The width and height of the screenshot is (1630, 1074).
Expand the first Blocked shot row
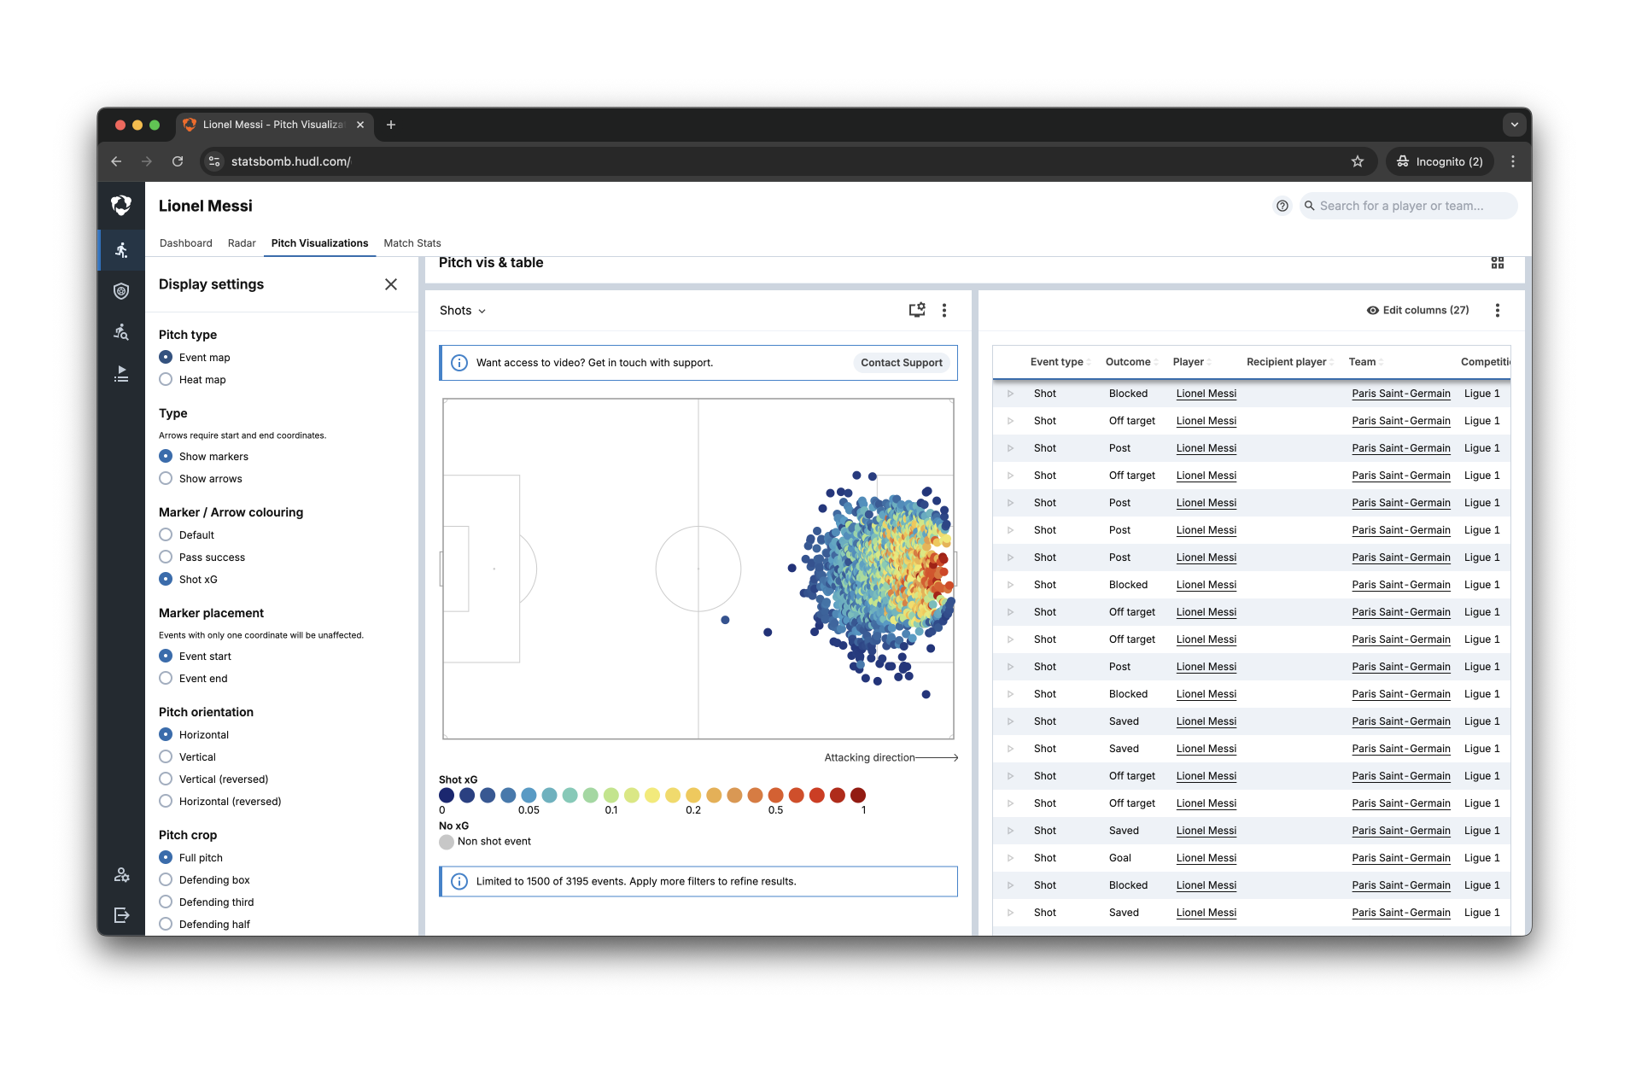tap(1010, 394)
